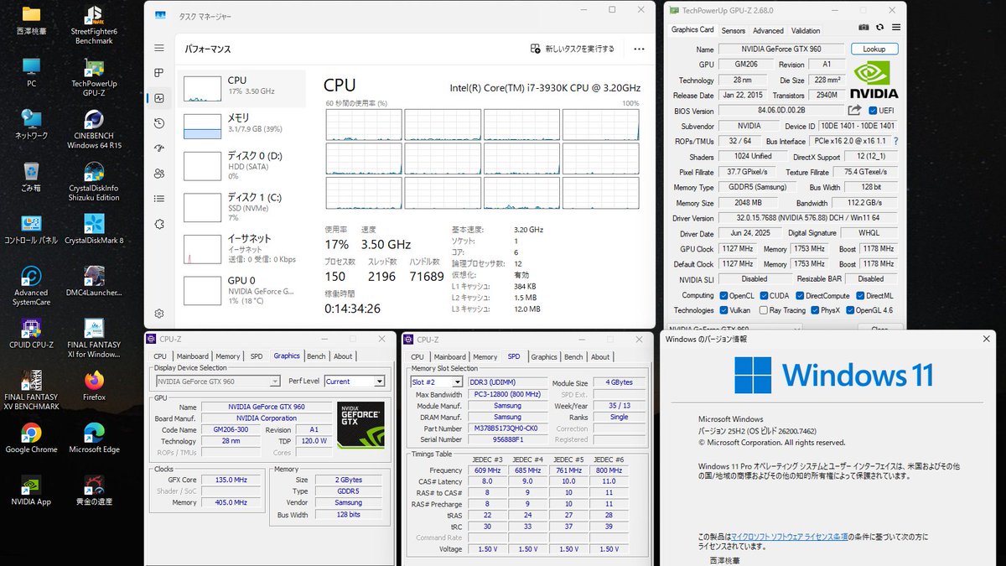
Task: Expand the Slot #2 dropdown in CPU-Z SPD
Action: (x=456, y=382)
